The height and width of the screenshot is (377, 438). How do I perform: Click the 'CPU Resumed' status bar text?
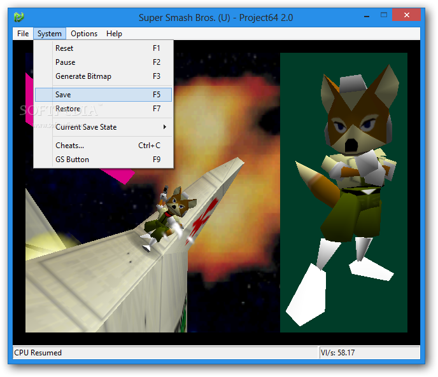[38, 353]
